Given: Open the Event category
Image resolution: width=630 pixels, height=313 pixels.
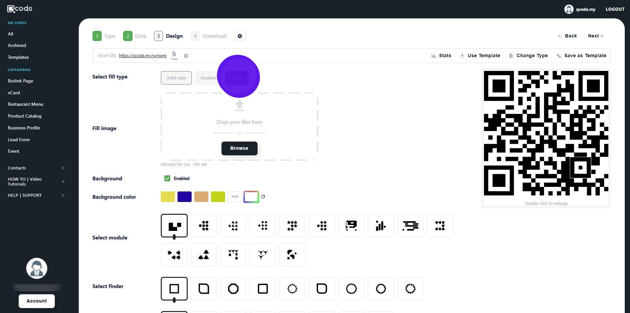Looking at the screenshot, I should [x=13, y=151].
